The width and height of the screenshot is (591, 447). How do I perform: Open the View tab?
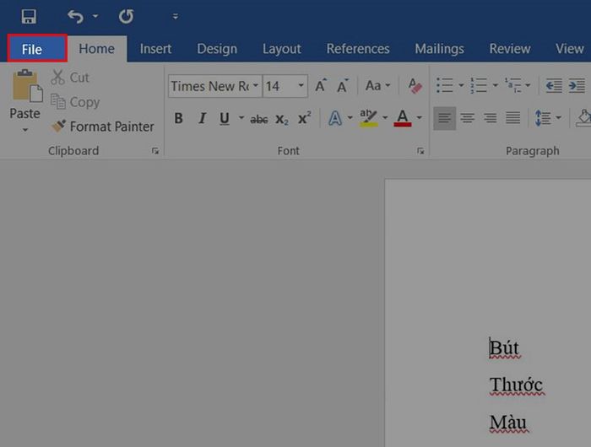click(570, 49)
